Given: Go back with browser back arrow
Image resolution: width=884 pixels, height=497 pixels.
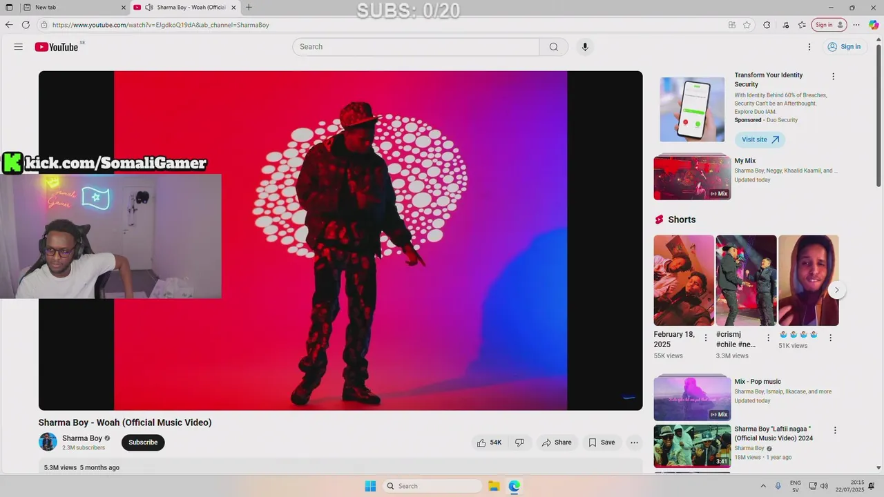Looking at the screenshot, I should click(x=9, y=25).
